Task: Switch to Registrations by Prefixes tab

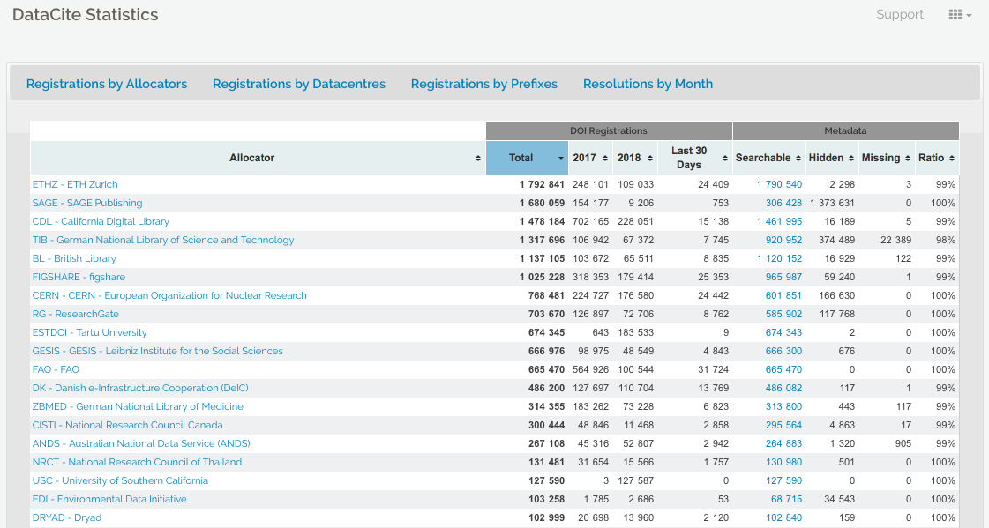Action: click(484, 84)
